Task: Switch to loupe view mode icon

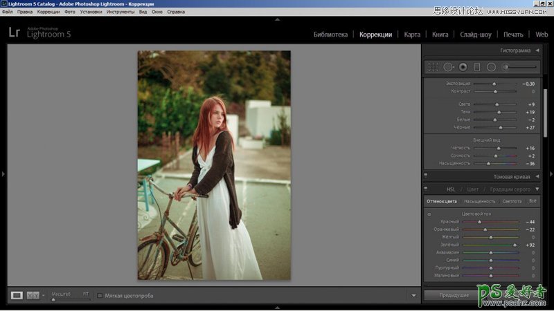Action: click(x=17, y=295)
